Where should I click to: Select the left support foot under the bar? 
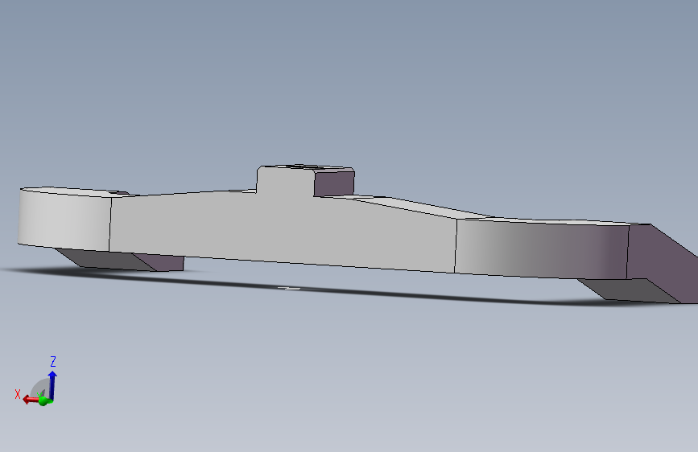(120, 261)
